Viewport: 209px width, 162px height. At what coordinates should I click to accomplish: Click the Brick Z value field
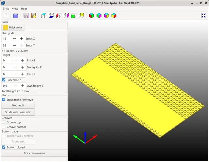click(7, 60)
